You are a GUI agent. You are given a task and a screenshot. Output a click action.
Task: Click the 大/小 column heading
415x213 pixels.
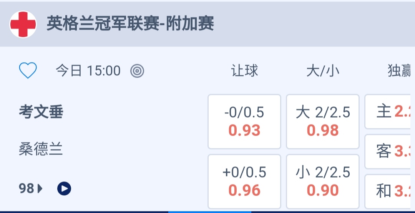tap(323, 71)
